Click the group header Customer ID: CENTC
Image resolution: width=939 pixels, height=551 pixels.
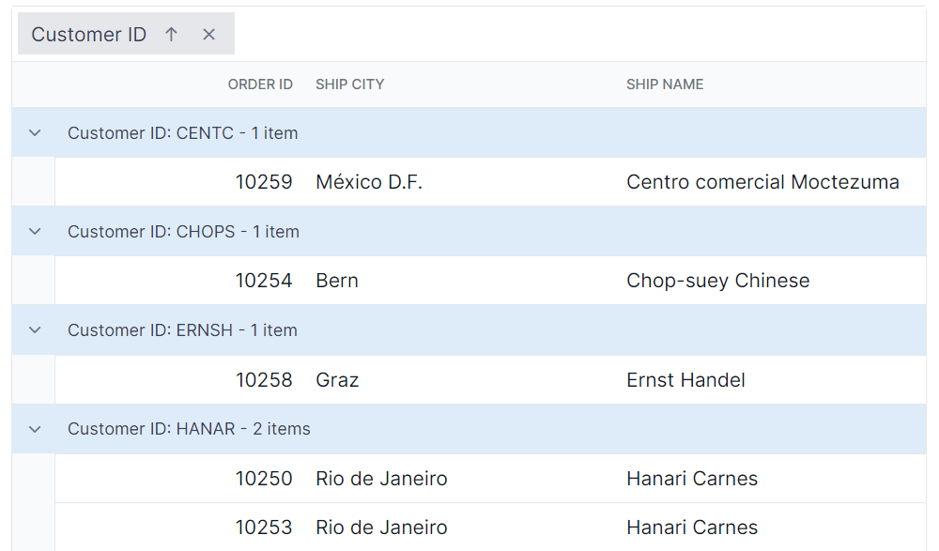tap(181, 132)
